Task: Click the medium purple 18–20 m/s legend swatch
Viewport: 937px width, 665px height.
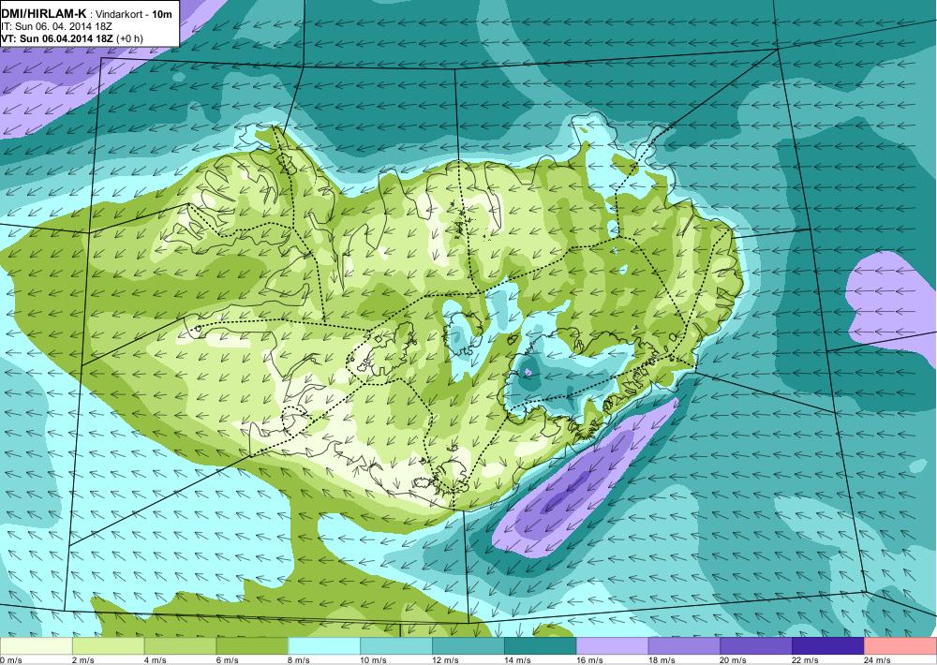Action: coord(684,646)
